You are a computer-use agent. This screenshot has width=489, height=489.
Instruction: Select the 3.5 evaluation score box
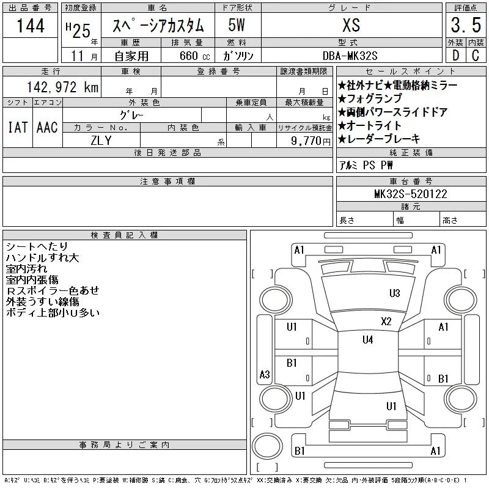[466, 25]
